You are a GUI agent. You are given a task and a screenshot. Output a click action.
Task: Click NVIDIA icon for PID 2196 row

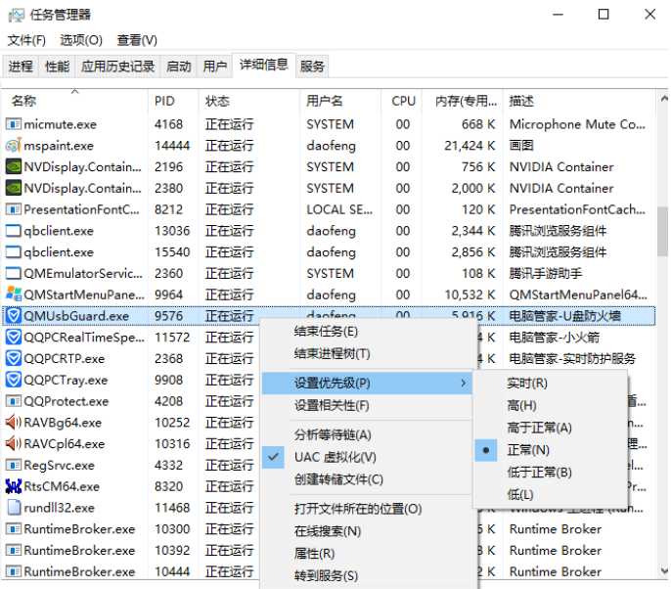14,166
